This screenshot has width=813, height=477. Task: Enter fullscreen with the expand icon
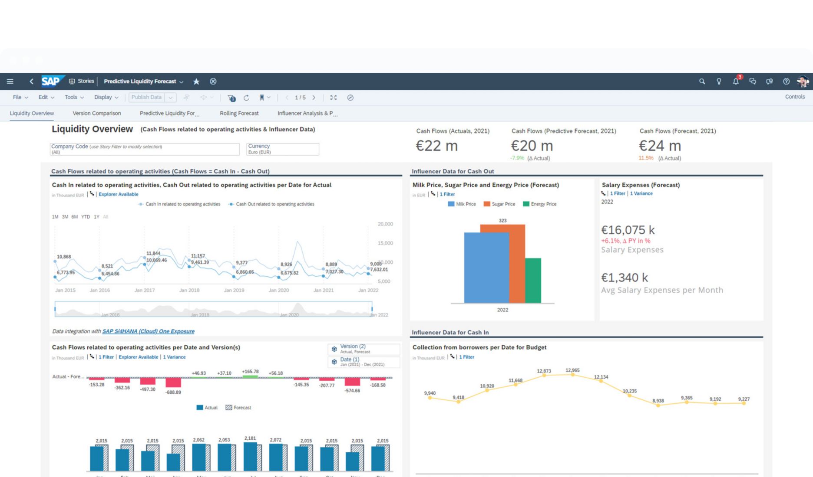[333, 98]
